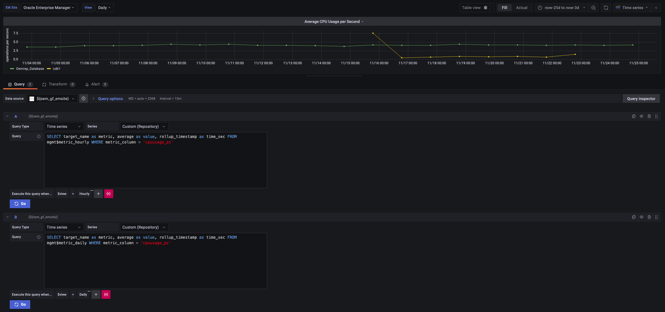Click the Query tab database icon
This screenshot has height=312, width=665.
pos(10,84)
